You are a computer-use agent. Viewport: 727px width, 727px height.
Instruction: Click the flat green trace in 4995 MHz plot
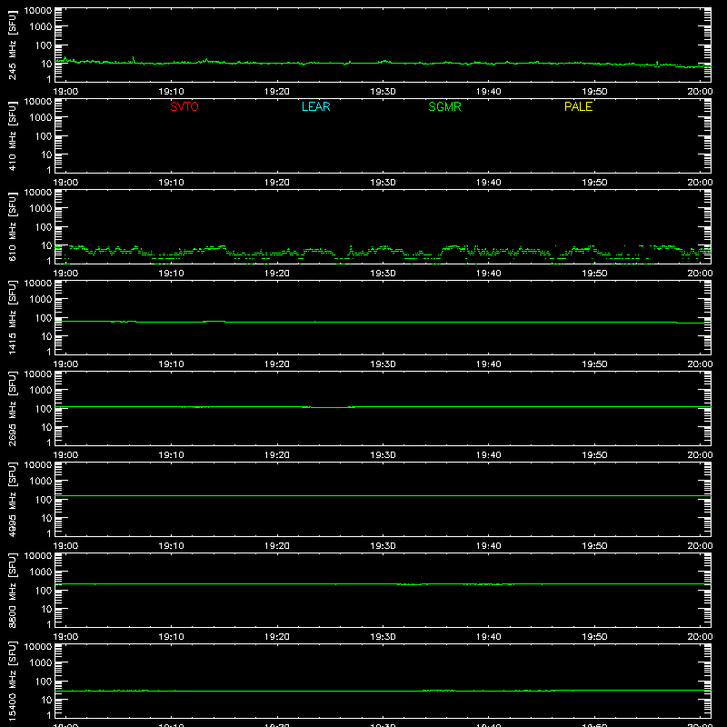tap(383, 495)
